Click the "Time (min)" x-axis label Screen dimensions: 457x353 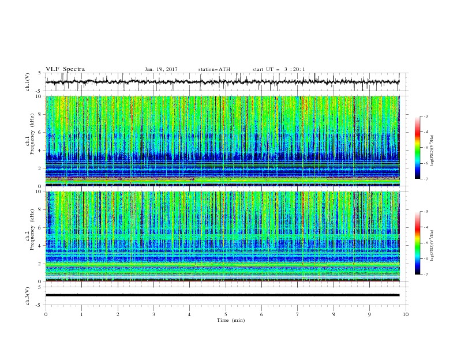click(231, 320)
